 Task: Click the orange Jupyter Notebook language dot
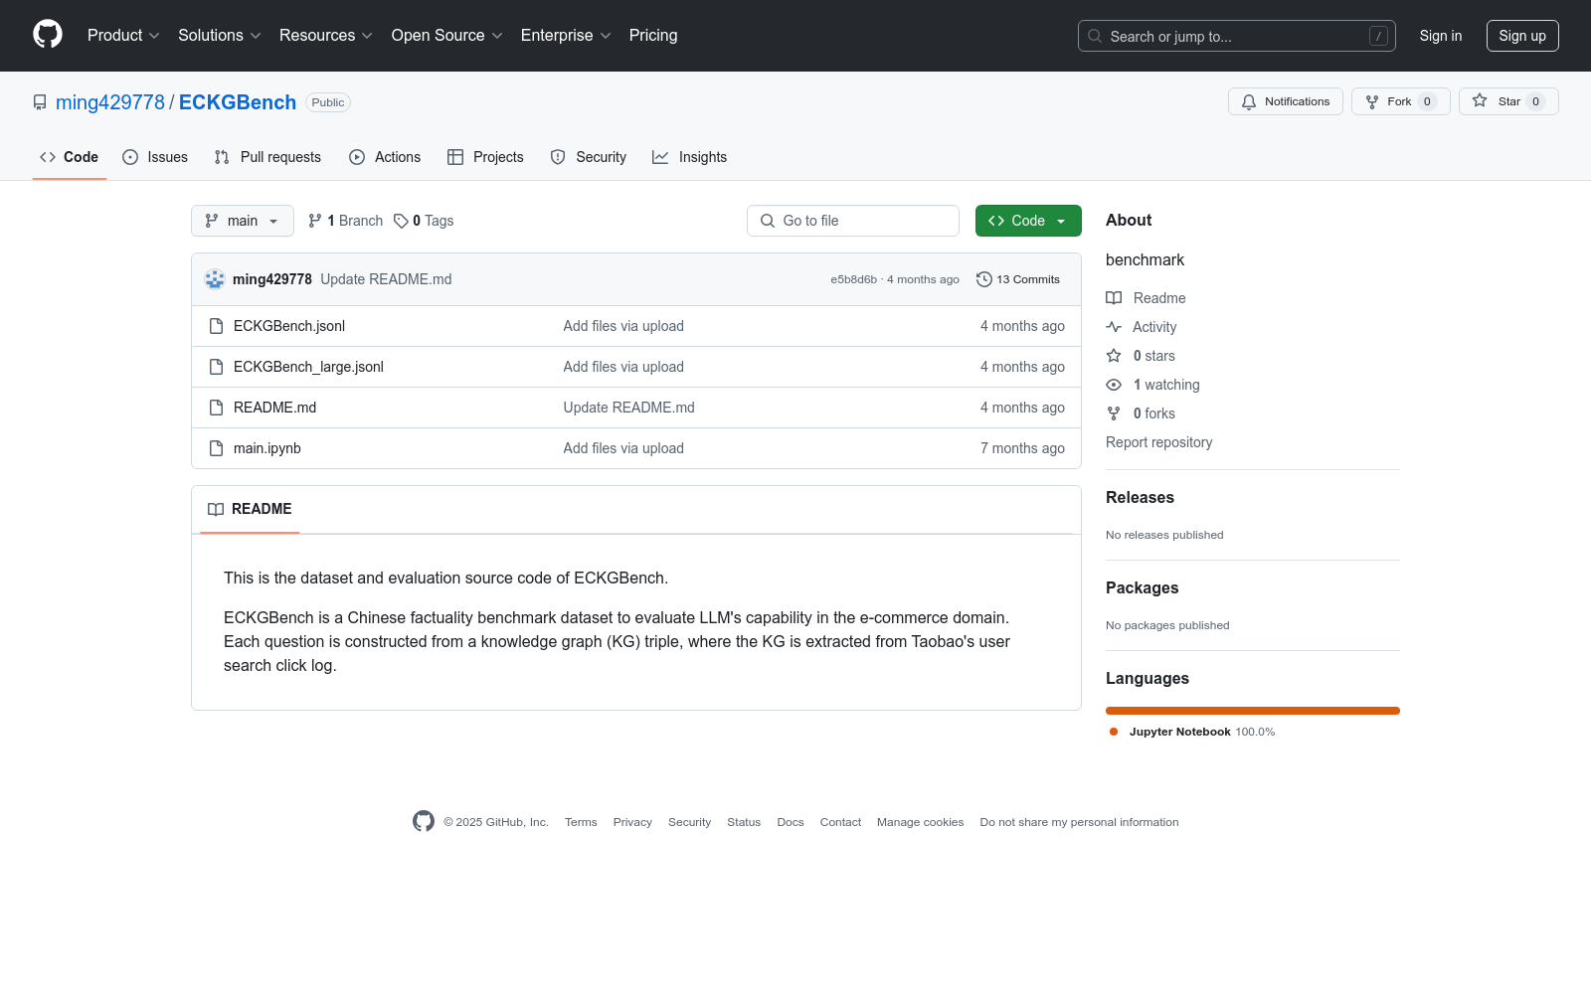pos(1114,732)
